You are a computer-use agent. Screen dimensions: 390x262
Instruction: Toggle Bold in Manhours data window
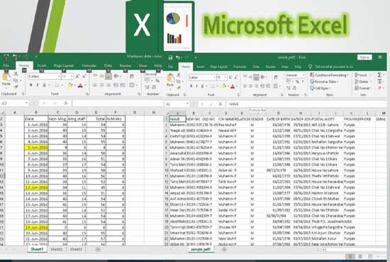[30, 85]
